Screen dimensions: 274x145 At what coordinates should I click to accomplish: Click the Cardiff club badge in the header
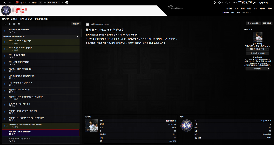click(x=6, y=10)
